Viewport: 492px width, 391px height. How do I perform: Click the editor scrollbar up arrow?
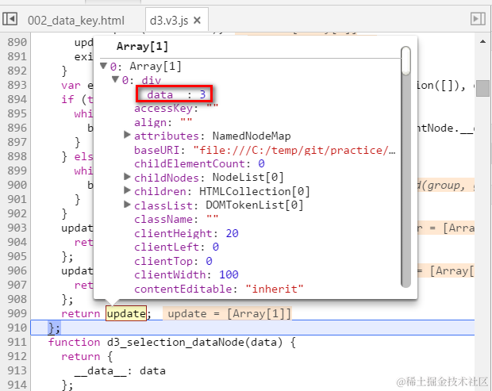483,41
